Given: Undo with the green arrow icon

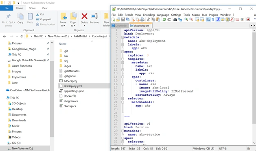Looking at the screenshot, I should (164, 19).
